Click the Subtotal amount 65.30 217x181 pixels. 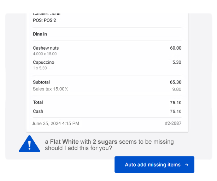pyautogui.click(x=175, y=82)
